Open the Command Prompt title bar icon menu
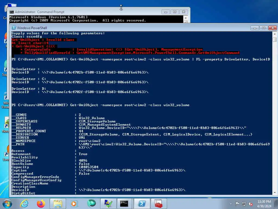The width and height of the screenshot is (278, 209). click(12, 12)
